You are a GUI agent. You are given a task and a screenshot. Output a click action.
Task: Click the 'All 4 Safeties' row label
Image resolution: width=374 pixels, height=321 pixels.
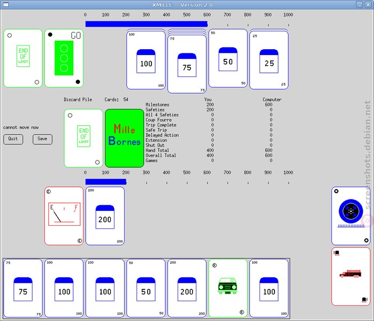162,114
